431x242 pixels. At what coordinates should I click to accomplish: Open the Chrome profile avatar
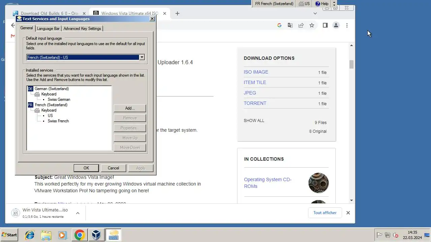click(336, 25)
